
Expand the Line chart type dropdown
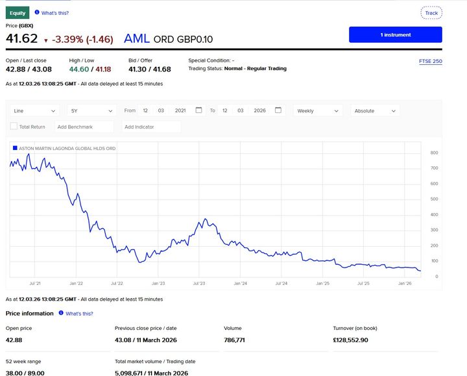pyautogui.click(x=35, y=111)
